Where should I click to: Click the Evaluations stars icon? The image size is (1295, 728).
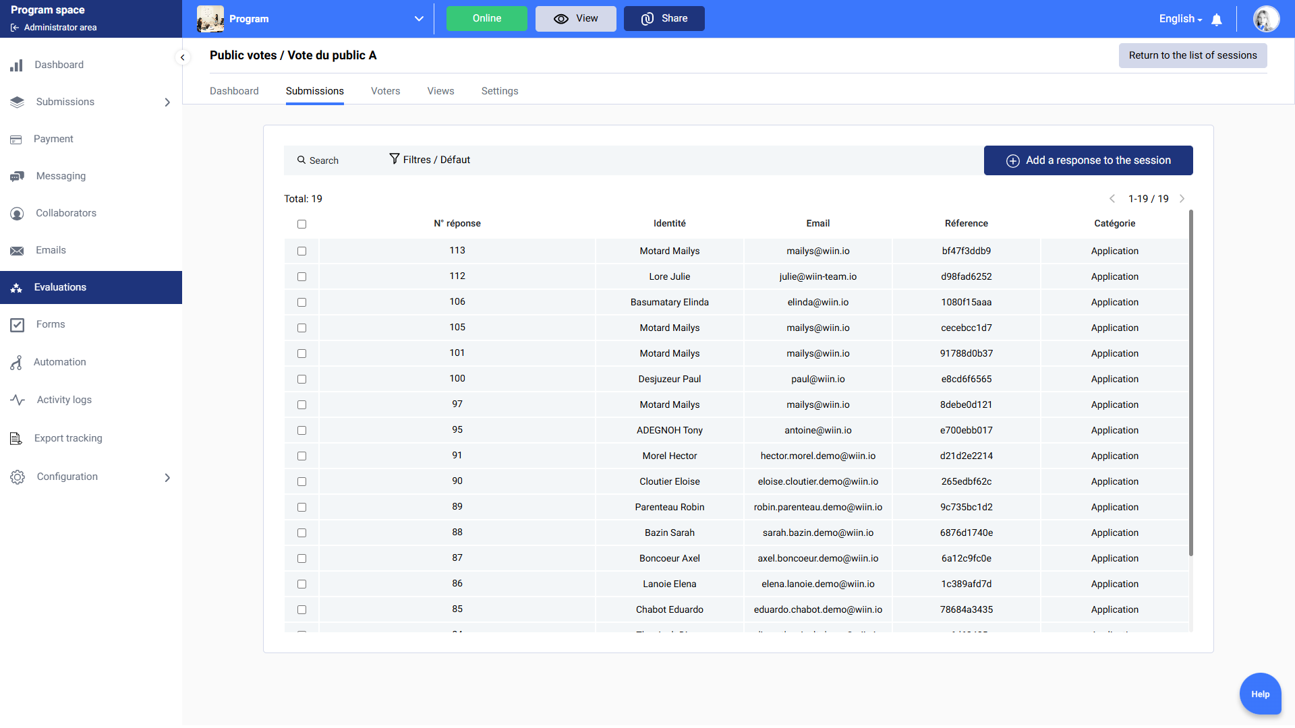coord(17,288)
